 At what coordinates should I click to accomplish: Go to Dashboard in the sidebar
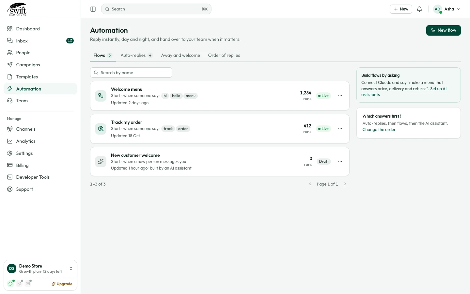coord(40,29)
